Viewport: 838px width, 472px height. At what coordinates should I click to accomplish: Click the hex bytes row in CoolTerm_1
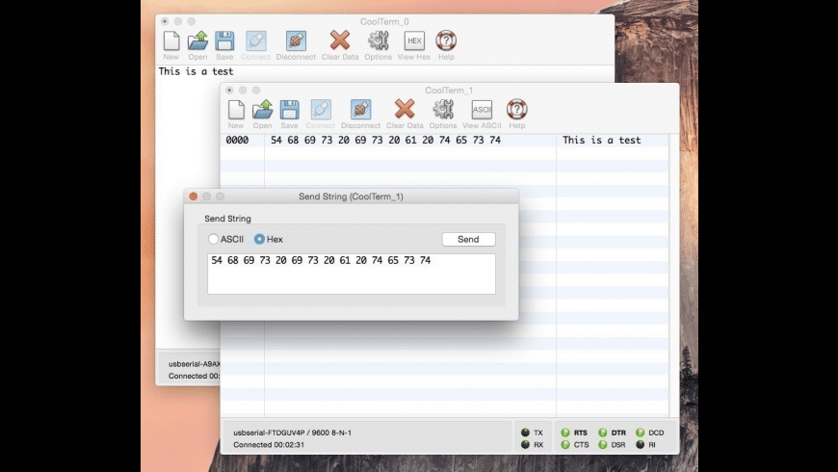tap(385, 140)
